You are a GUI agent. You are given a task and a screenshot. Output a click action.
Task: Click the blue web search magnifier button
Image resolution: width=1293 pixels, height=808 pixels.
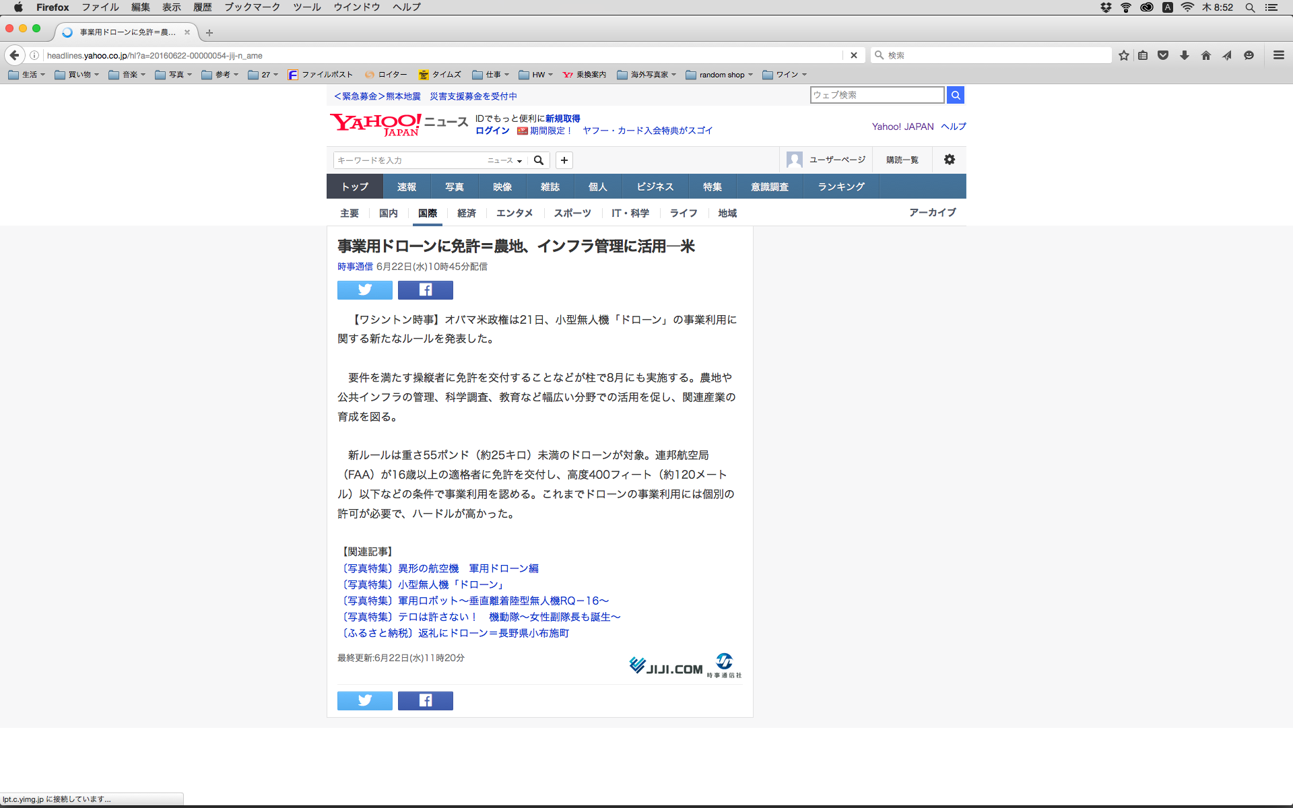tap(955, 95)
